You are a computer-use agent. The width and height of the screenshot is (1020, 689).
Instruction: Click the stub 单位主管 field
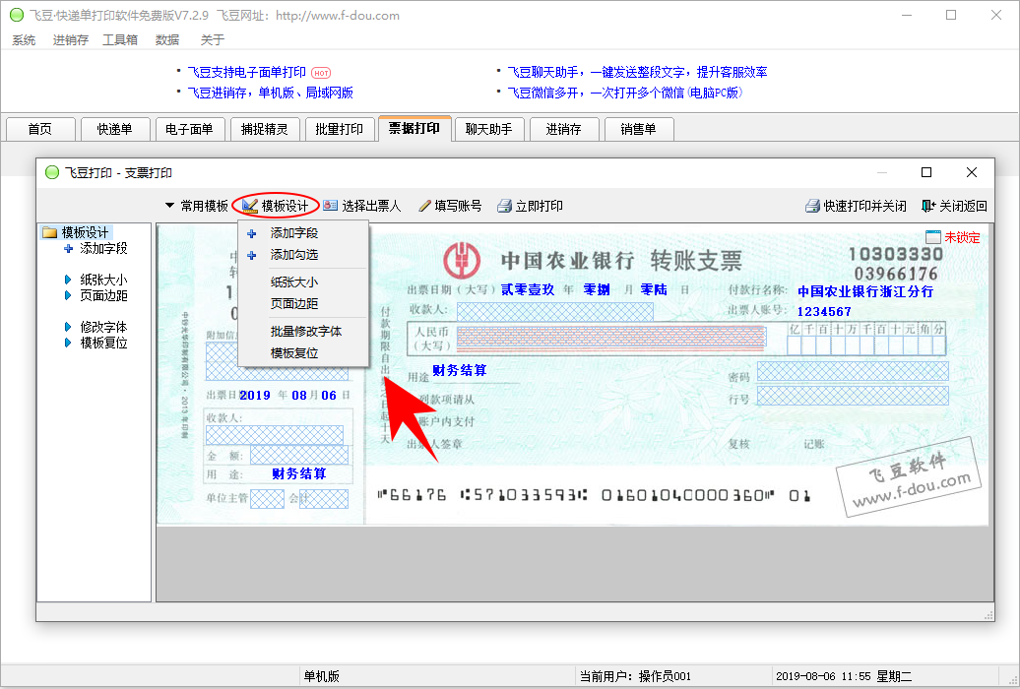point(268,498)
